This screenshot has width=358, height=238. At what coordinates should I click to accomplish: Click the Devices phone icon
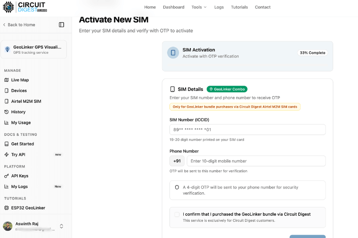[x=6, y=90]
